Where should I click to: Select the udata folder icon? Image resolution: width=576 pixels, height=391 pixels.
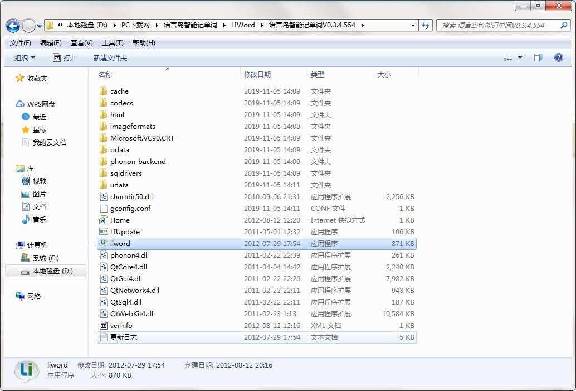tap(103, 185)
